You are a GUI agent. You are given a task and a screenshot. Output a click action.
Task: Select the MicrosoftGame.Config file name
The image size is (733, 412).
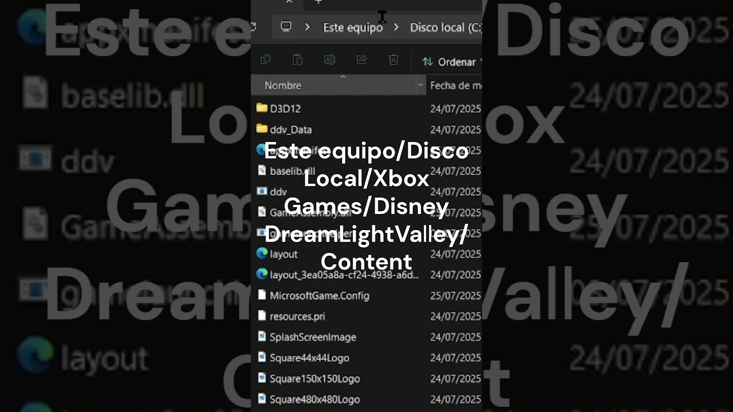pyautogui.click(x=320, y=295)
